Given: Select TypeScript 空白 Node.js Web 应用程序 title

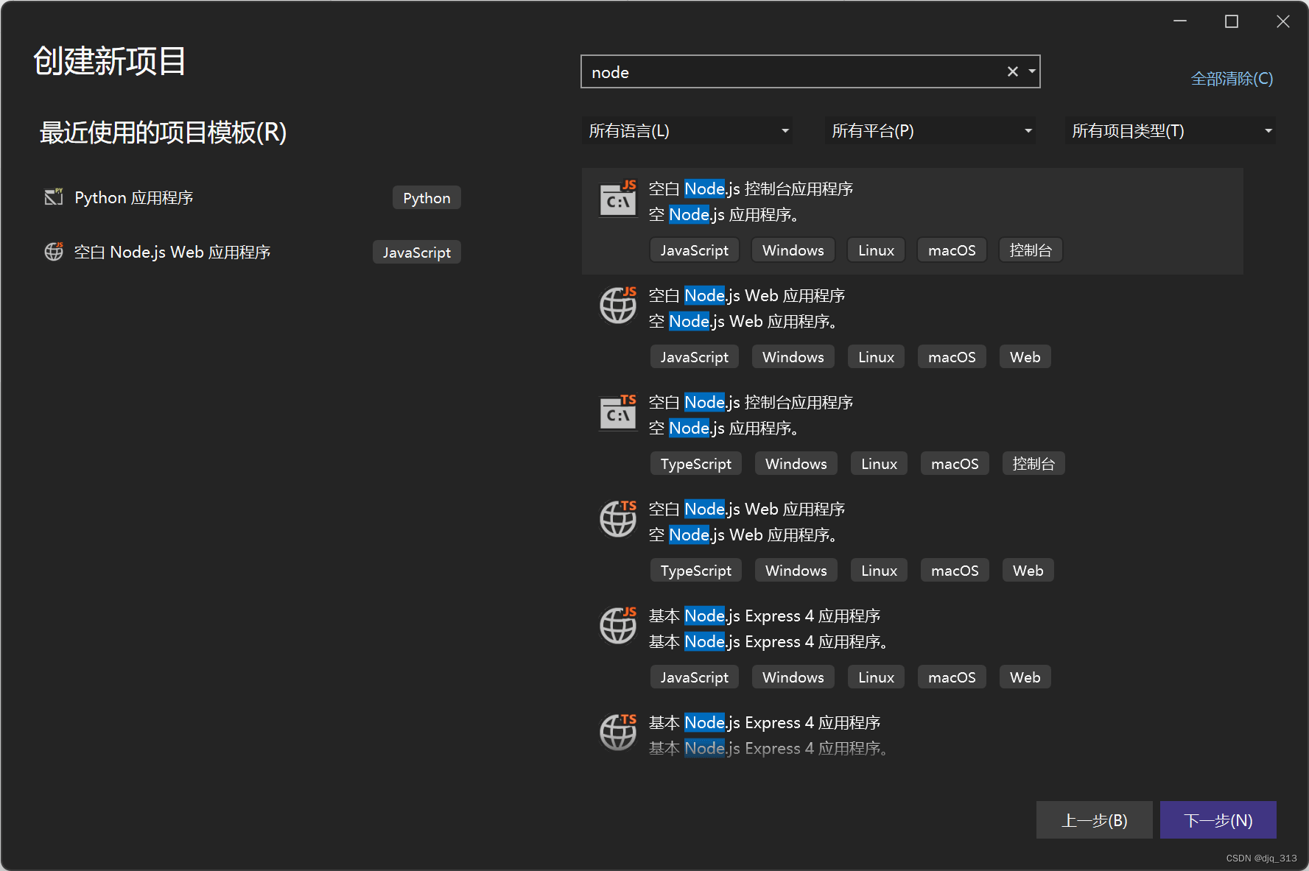Looking at the screenshot, I should (746, 509).
